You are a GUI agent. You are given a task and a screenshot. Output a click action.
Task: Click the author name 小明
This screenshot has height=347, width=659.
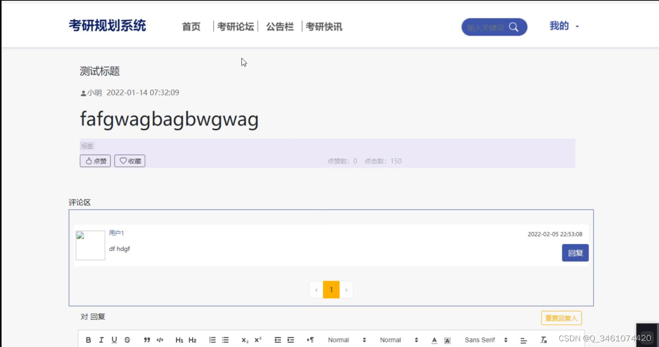point(94,93)
